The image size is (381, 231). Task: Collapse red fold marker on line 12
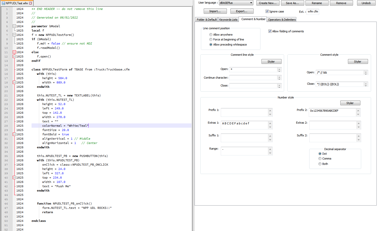coord(14,56)
